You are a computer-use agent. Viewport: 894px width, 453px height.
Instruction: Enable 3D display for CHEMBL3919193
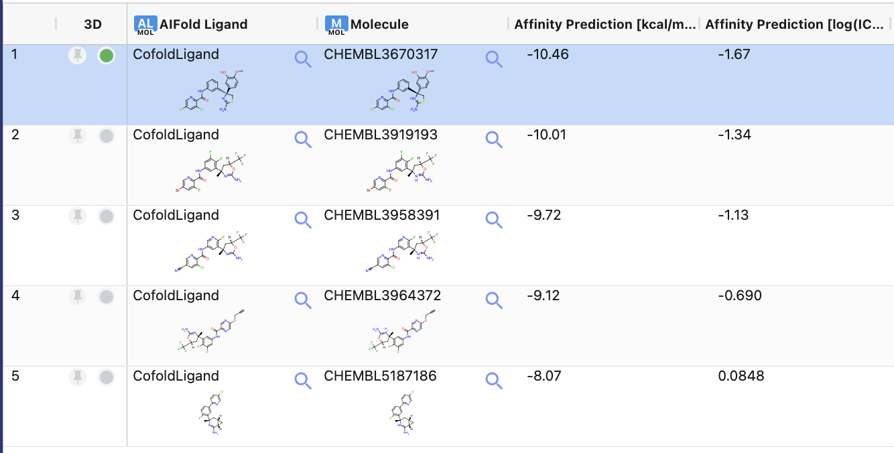tap(106, 136)
